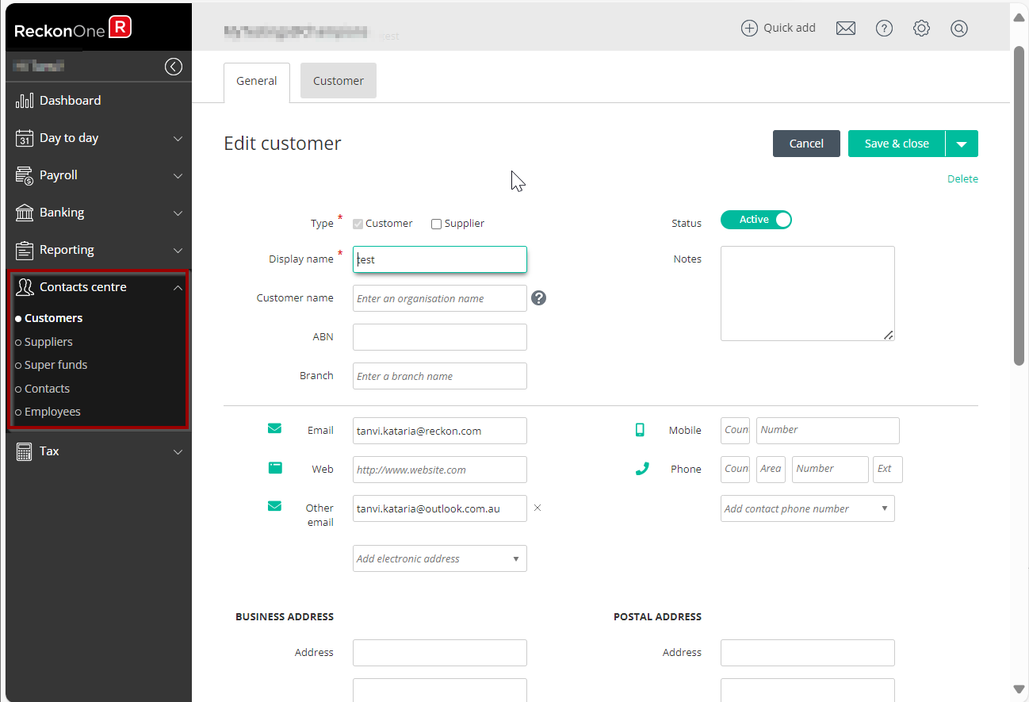Click the Cancel button
The height and width of the screenshot is (702, 1029).
click(x=806, y=144)
